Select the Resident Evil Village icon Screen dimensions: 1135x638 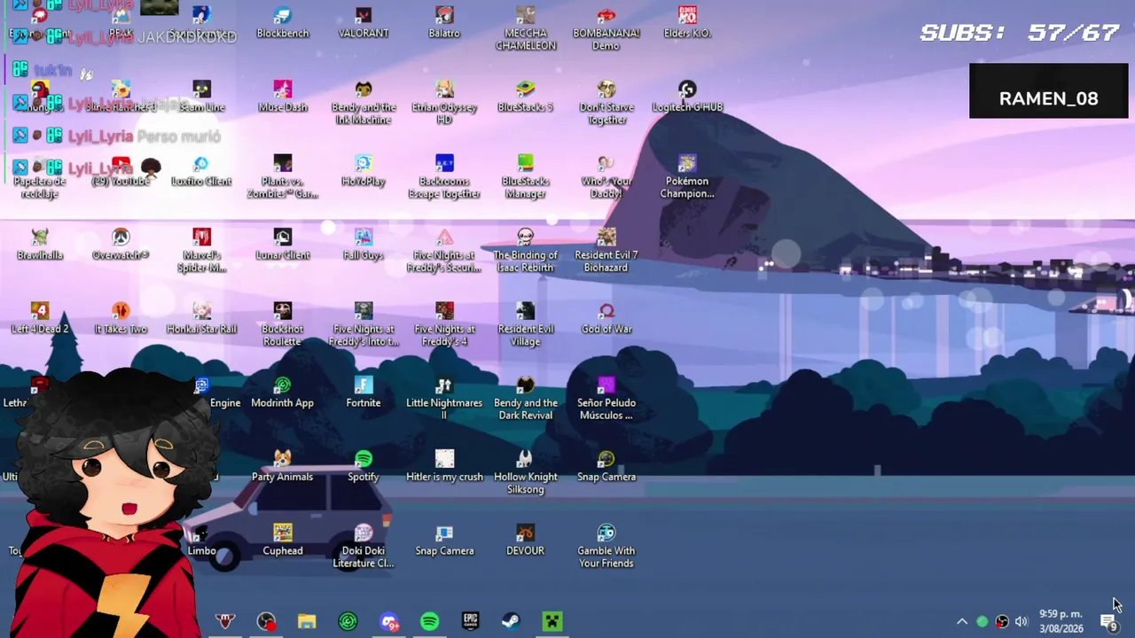pyautogui.click(x=526, y=324)
